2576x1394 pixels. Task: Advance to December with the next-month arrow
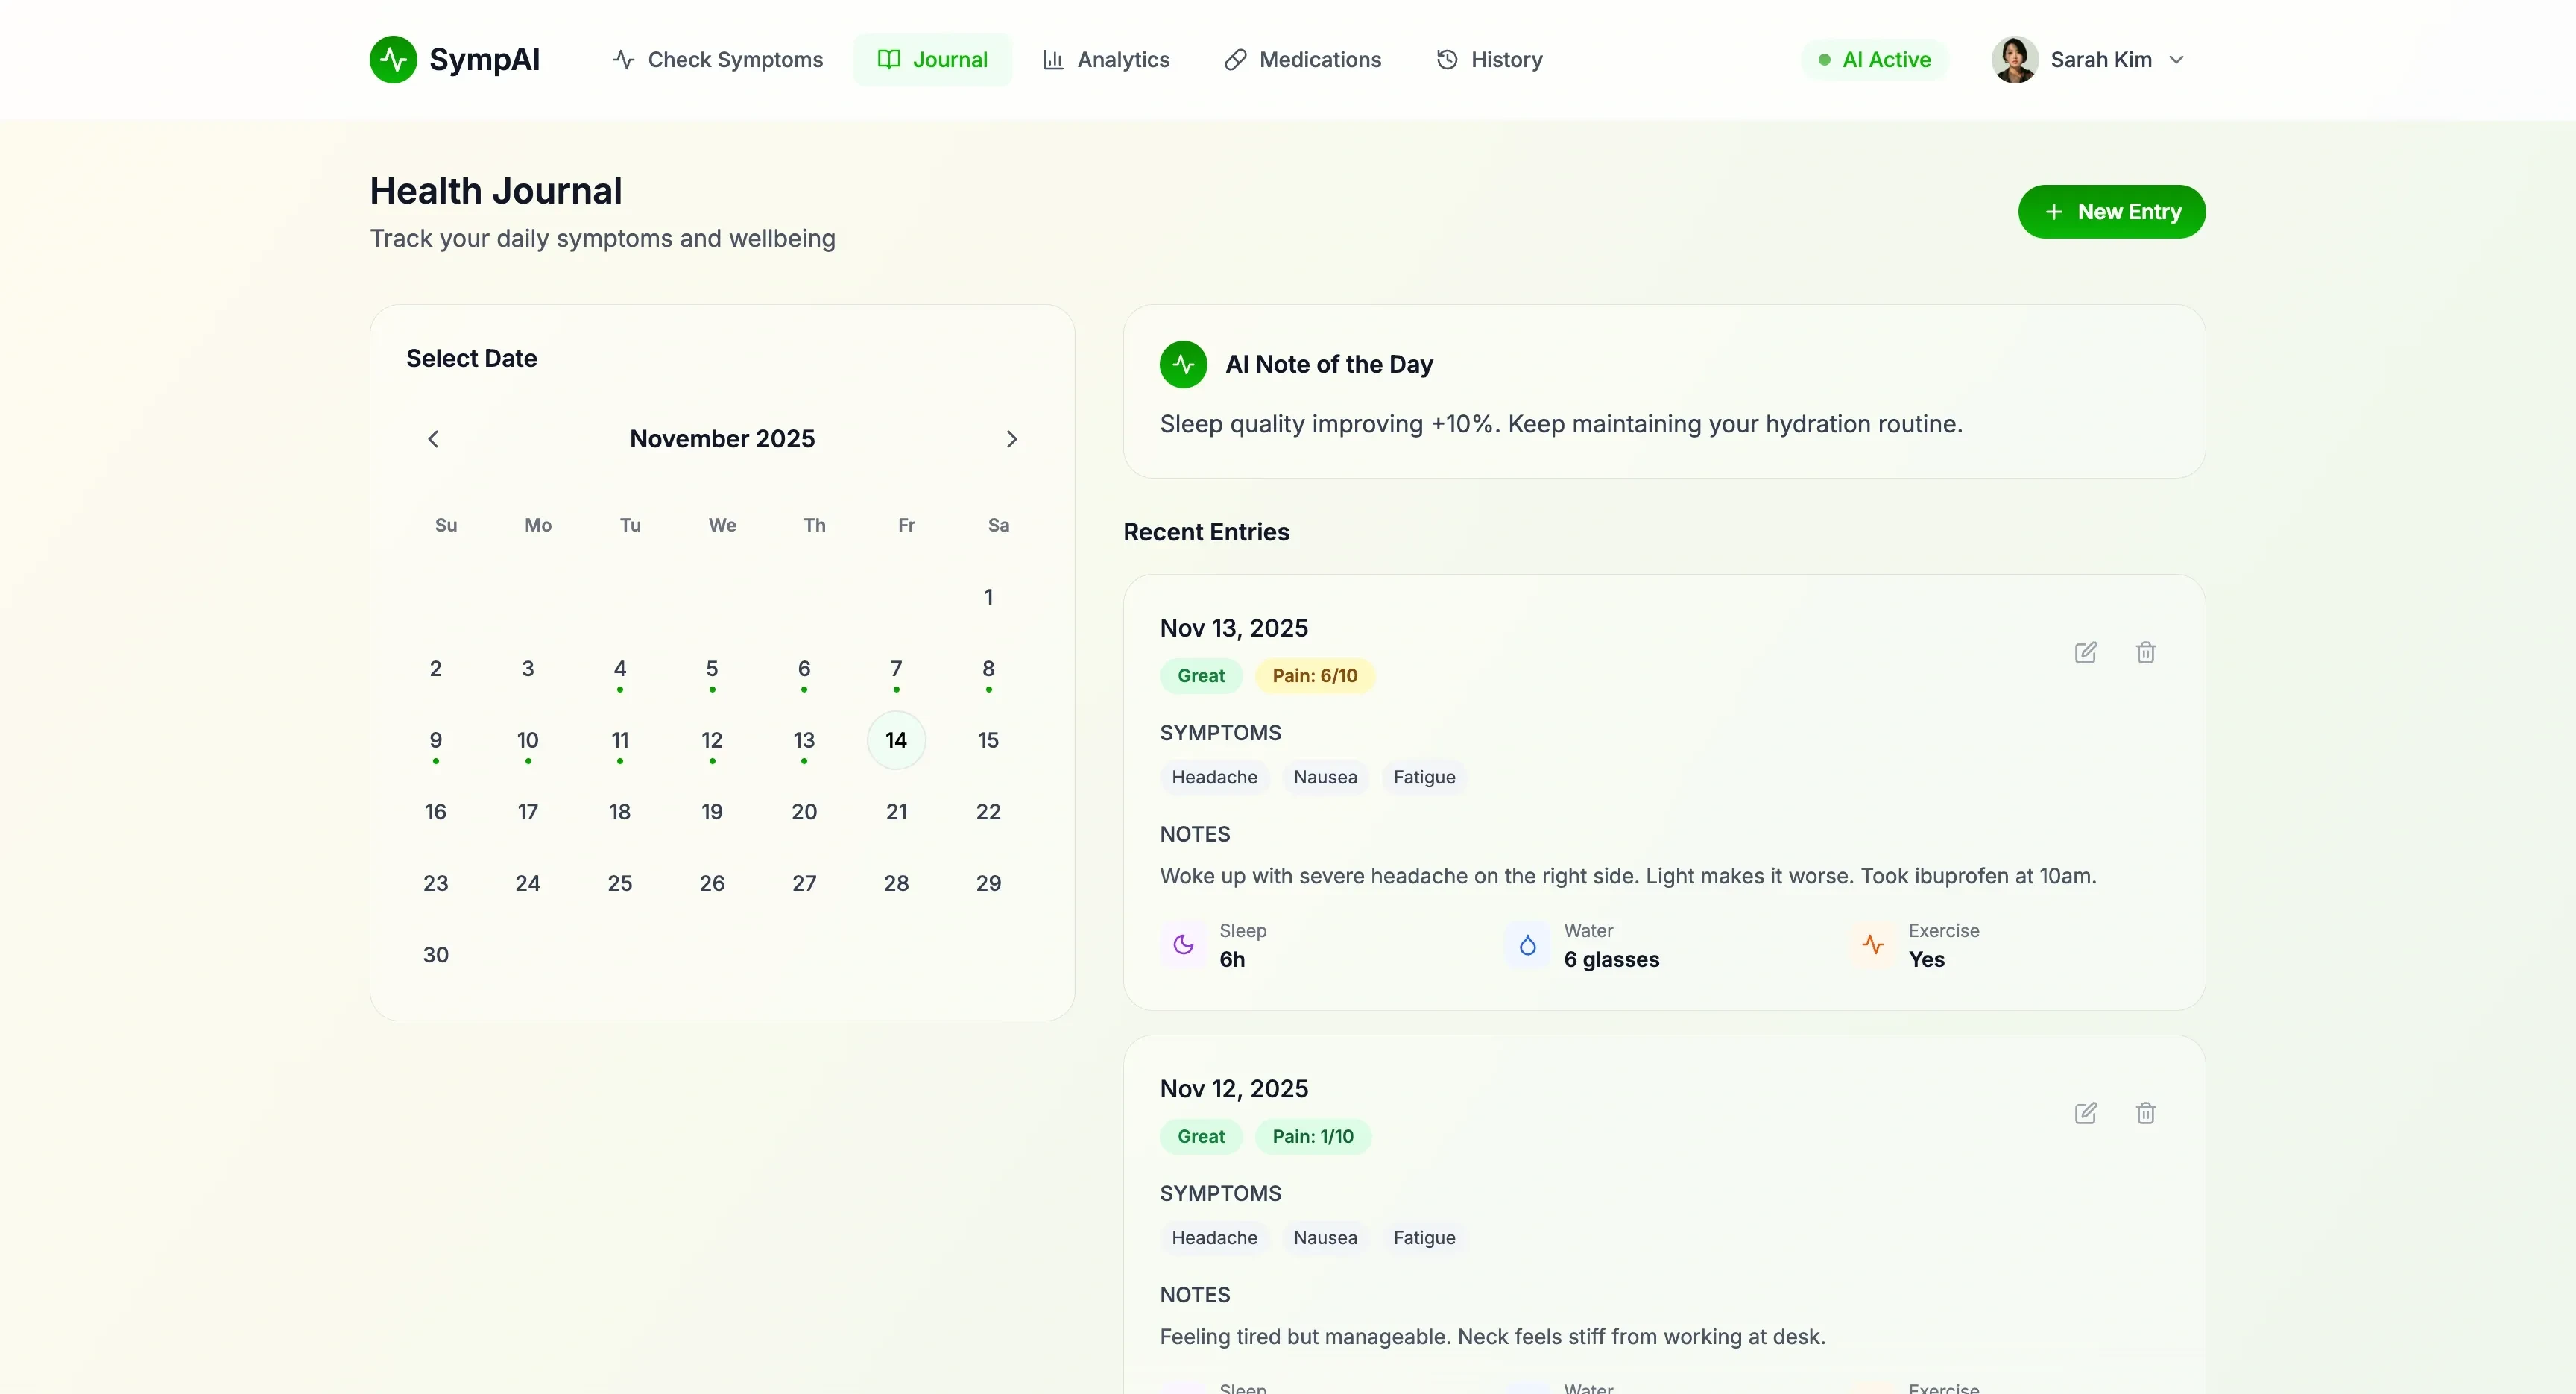(x=1012, y=439)
